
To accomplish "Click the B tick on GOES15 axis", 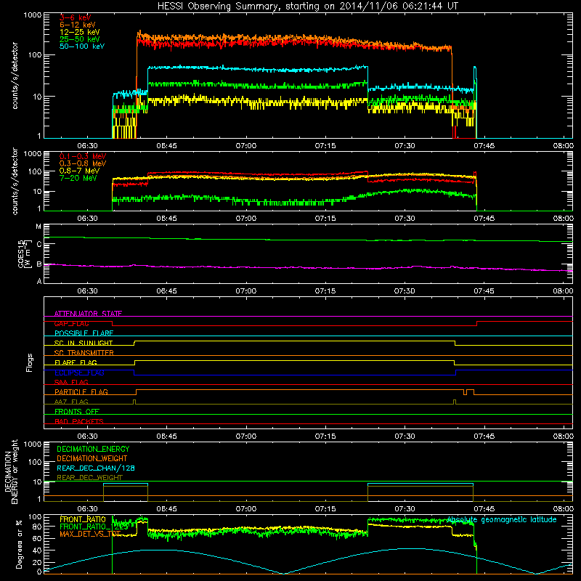I will point(39,264).
